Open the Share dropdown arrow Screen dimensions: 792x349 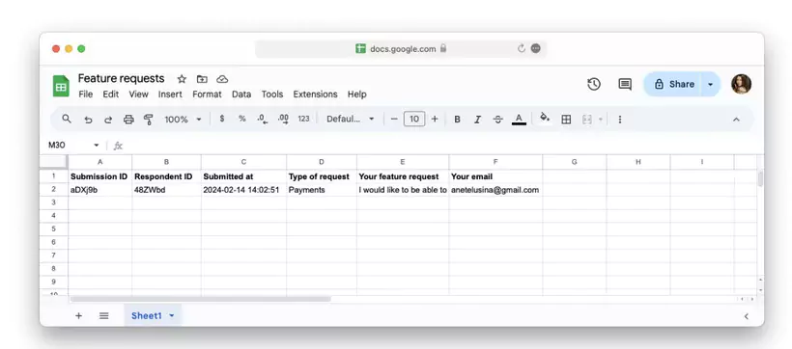tap(710, 84)
